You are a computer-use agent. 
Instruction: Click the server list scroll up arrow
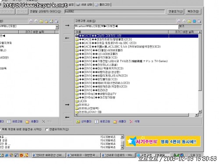[200, 32]
